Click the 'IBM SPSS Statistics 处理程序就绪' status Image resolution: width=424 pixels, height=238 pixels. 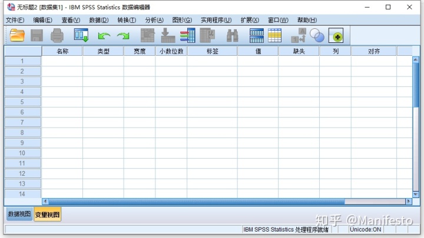pyautogui.click(x=286, y=230)
